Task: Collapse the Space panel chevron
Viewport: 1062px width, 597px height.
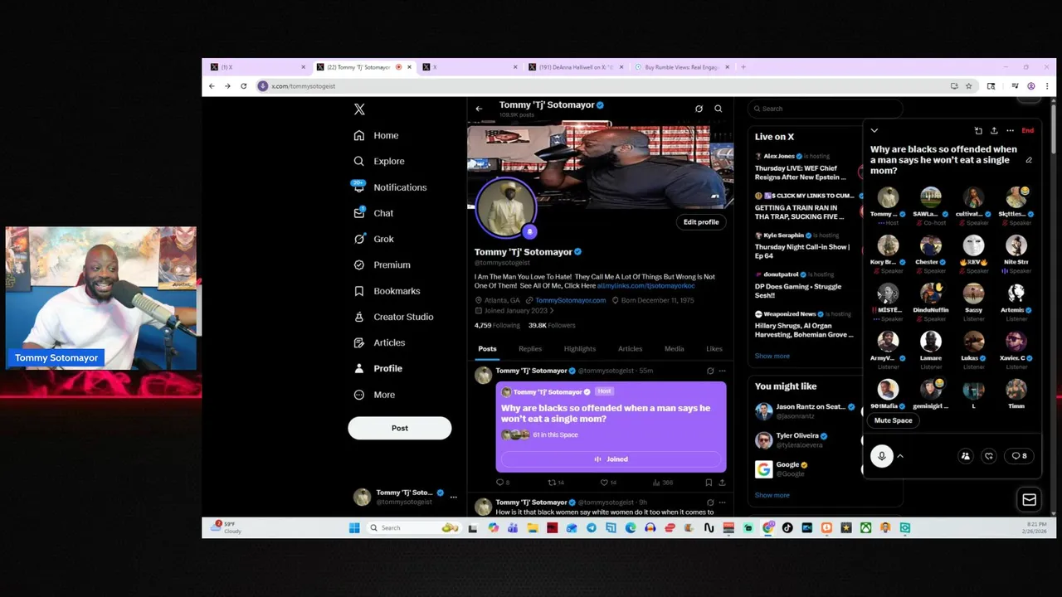Action: tap(874, 130)
